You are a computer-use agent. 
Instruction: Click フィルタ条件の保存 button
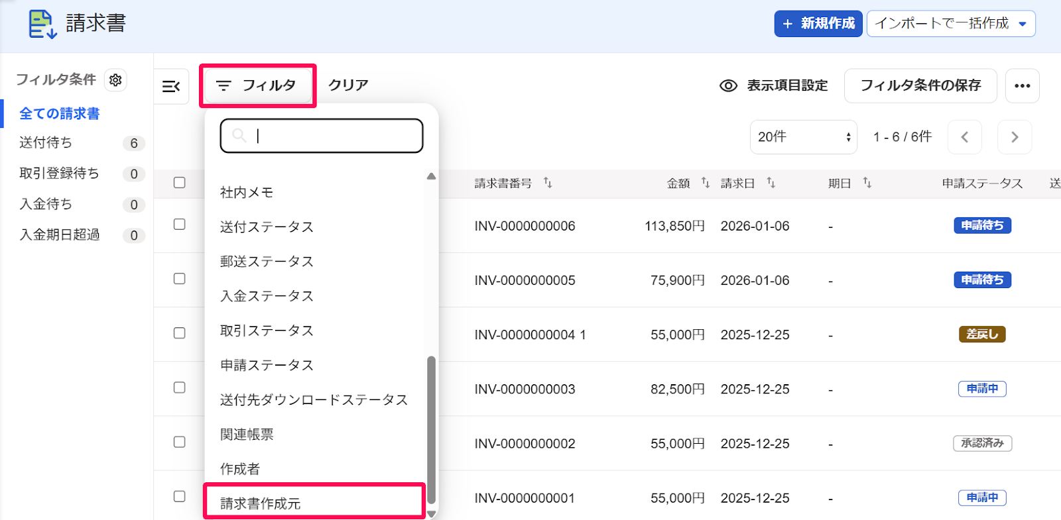pos(920,85)
